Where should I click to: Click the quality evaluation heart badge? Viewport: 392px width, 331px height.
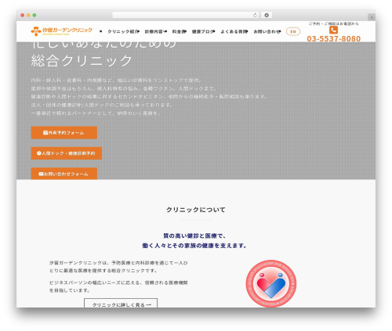coord(271,283)
